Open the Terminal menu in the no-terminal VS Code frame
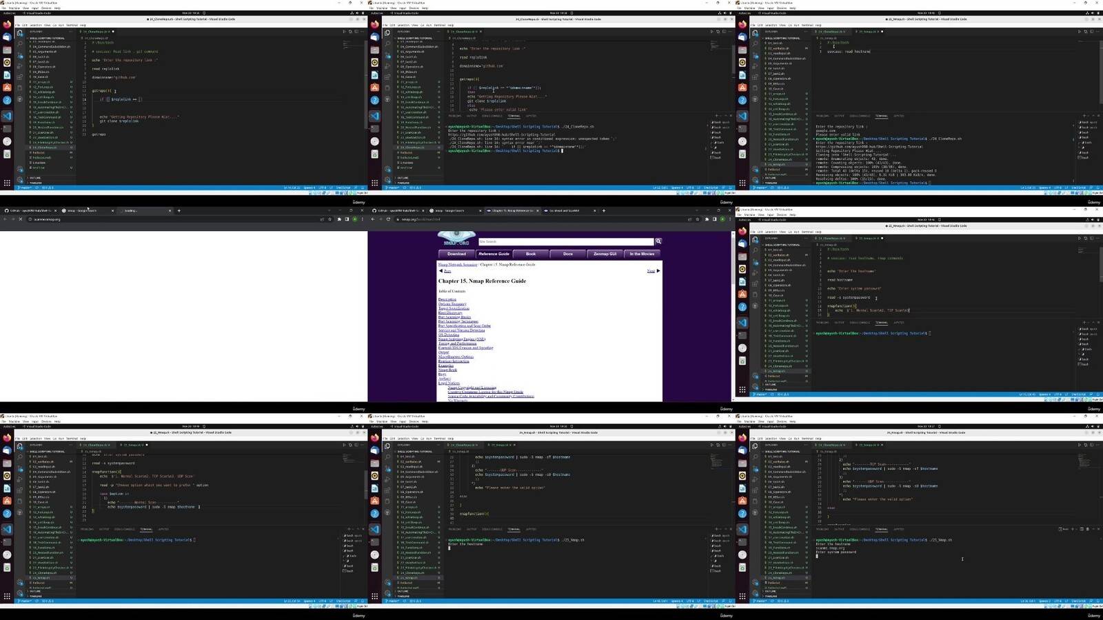Screen dimensions: 1103x620 click(x=72, y=25)
